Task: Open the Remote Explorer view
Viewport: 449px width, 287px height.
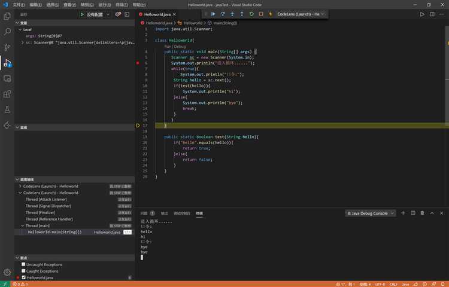Action: click(x=7, y=78)
